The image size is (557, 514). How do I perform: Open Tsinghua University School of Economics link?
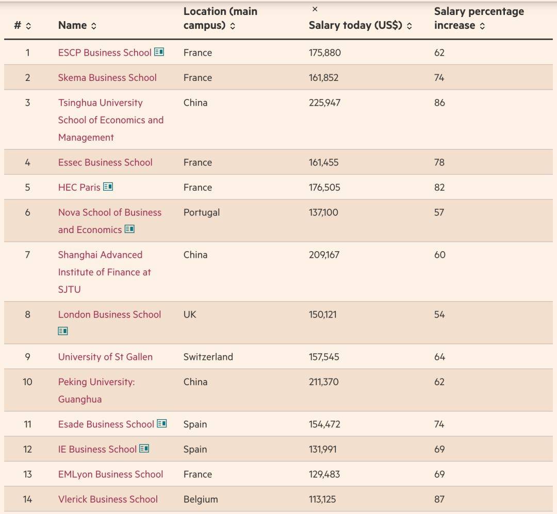[x=111, y=120]
